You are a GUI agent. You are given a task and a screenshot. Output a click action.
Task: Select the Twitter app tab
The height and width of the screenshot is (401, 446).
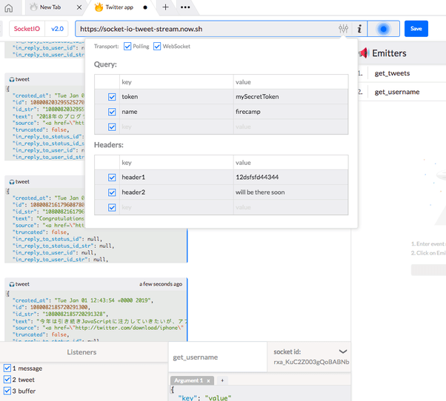[x=119, y=7]
